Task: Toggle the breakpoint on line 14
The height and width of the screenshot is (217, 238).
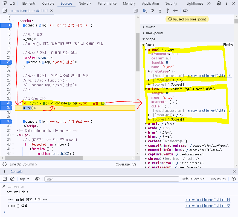Action: point(6,25)
